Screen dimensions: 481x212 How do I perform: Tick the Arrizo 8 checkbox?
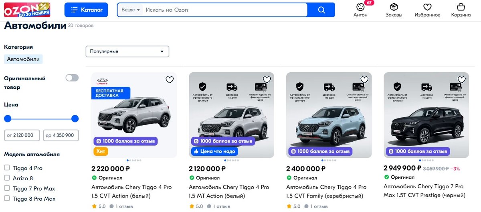(7, 178)
